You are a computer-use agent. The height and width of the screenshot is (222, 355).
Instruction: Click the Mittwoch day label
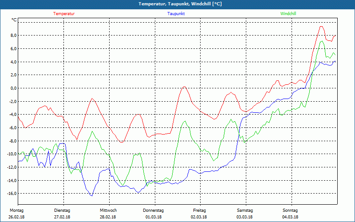tap(108, 210)
